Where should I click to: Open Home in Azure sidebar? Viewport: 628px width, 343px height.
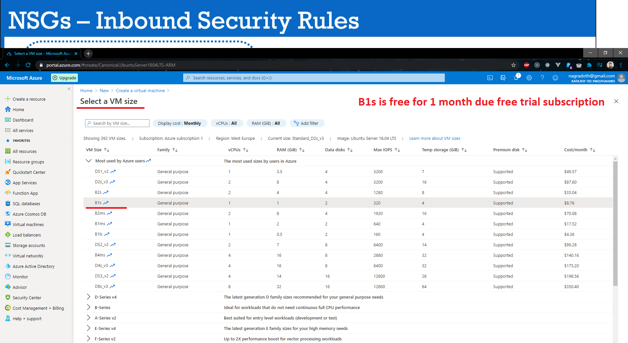pos(18,109)
